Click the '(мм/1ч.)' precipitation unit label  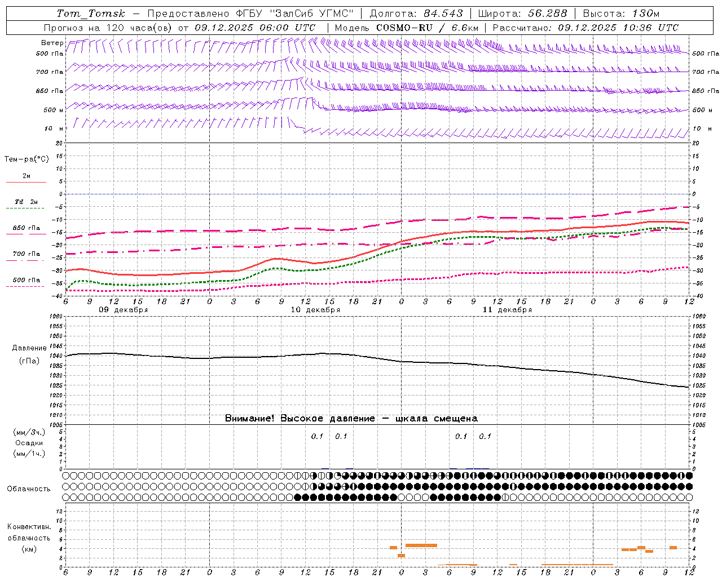click(29, 454)
